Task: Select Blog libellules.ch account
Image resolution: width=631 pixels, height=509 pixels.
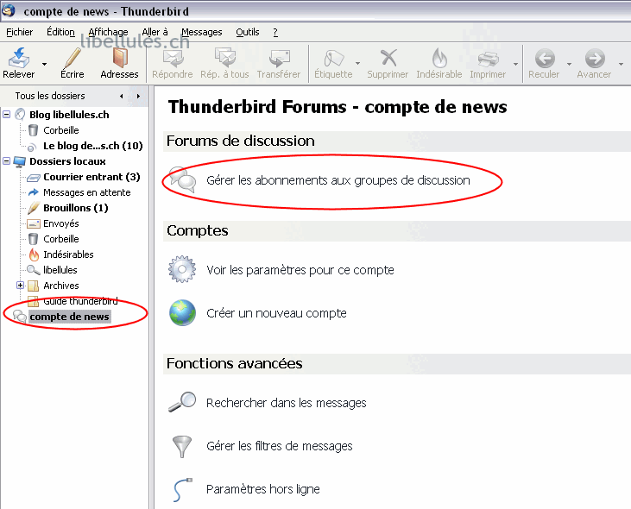Action: tap(69, 115)
